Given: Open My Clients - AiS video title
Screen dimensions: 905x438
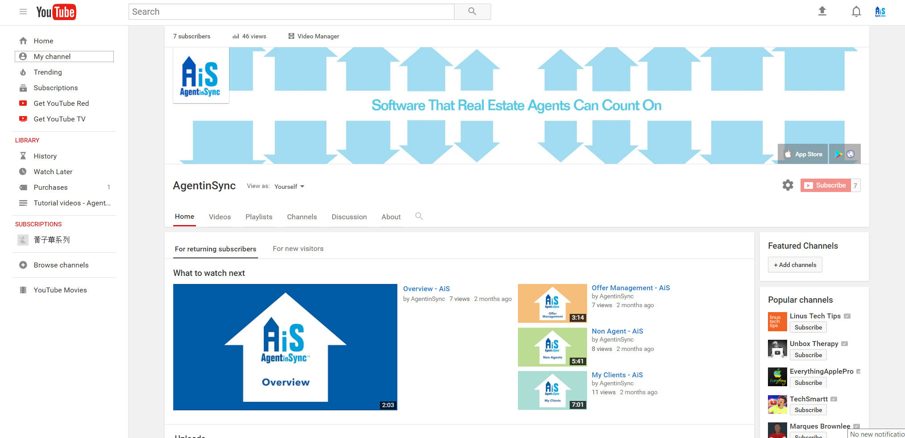Looking at the screenshot, I should coord(617,375).
